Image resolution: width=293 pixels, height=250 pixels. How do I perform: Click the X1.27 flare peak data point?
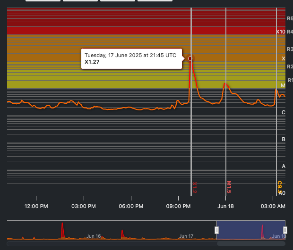(x=190, y=58)
